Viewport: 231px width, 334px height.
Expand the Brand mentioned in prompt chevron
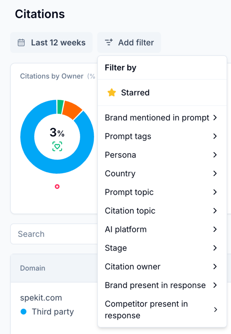pos(215,118)
